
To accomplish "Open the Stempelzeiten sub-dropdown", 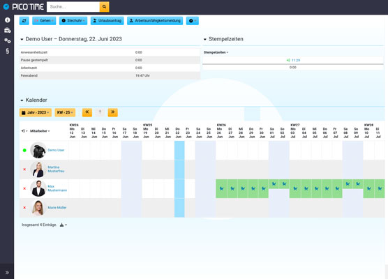I will [216, 52].
